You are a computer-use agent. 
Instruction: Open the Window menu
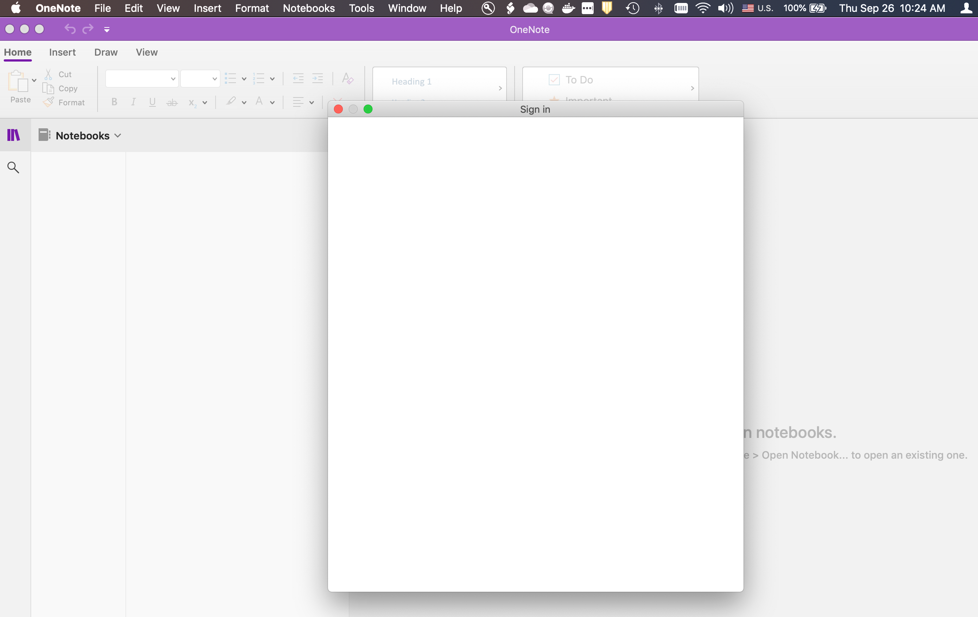point(407,8)
